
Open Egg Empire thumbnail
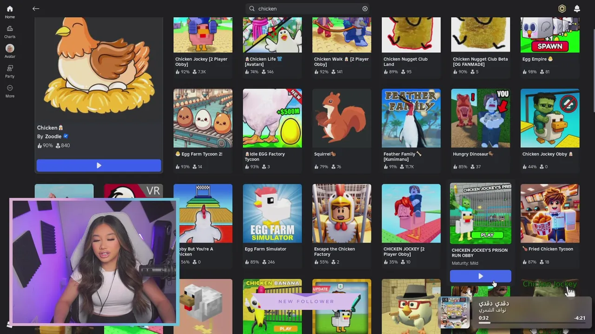550,35
